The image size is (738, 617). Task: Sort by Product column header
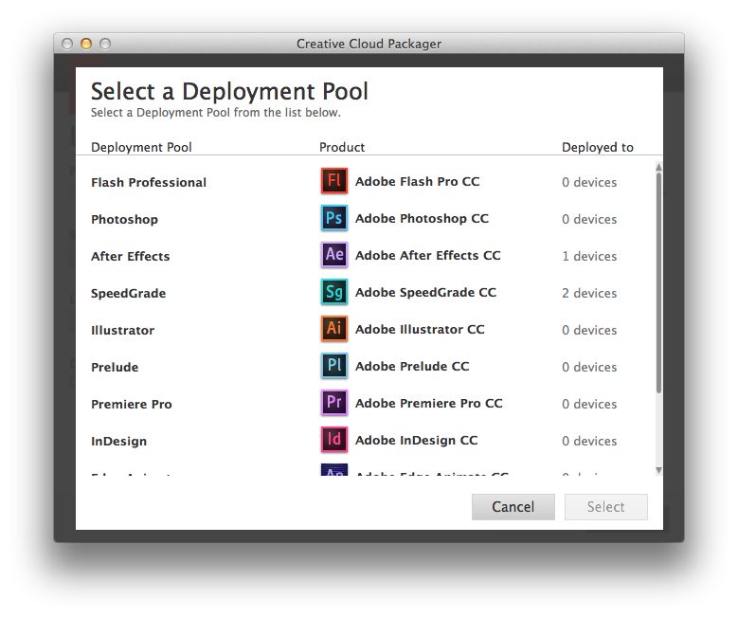pyautogui.click(x=342, y=147)
